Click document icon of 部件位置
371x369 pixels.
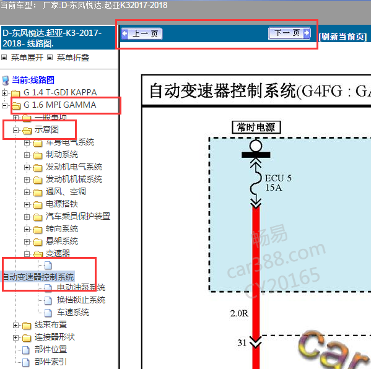(26, 350)
